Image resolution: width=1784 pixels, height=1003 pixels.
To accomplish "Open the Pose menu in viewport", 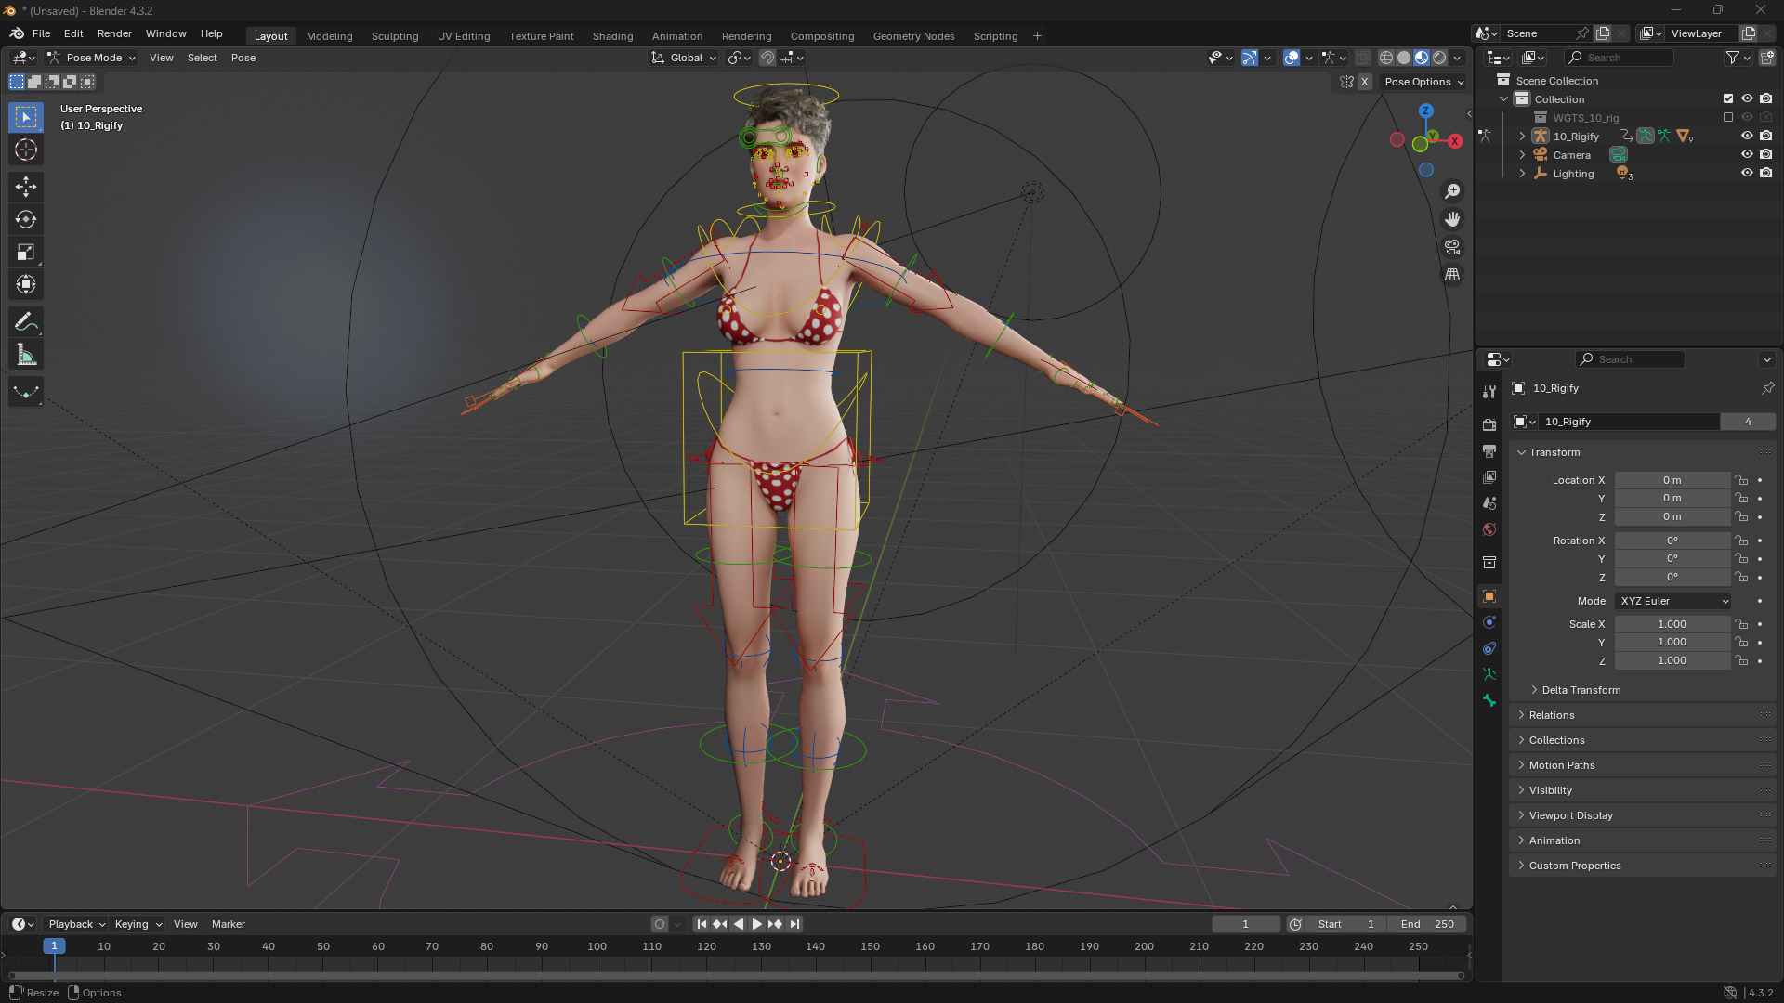I will click(x=243, y=58).
